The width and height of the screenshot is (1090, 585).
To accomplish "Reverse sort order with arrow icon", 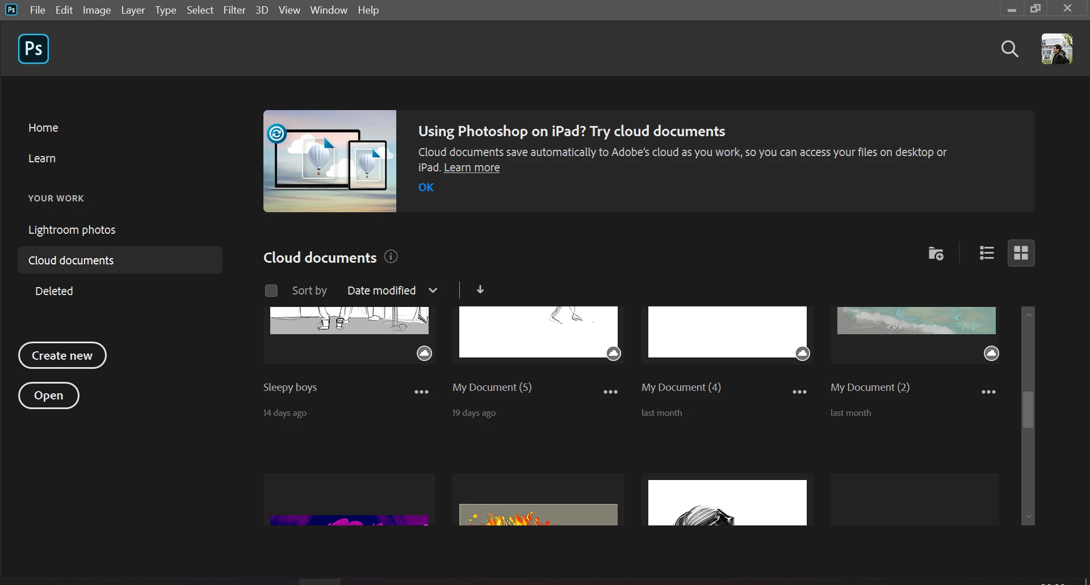I will [x=480, y=290].
